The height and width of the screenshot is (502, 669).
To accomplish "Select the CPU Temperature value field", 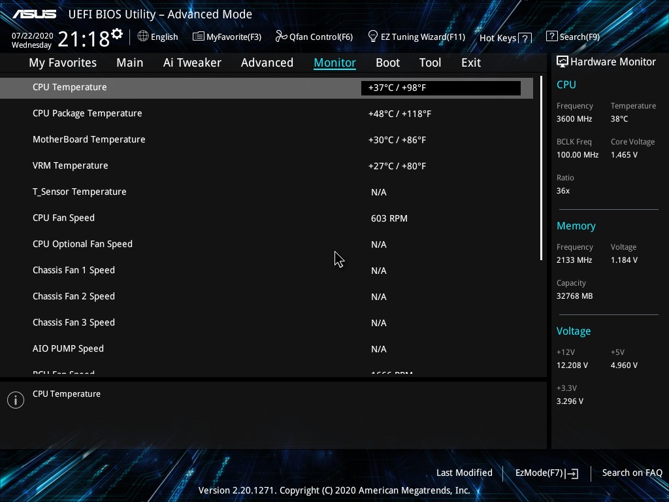I will coord(440,88).
